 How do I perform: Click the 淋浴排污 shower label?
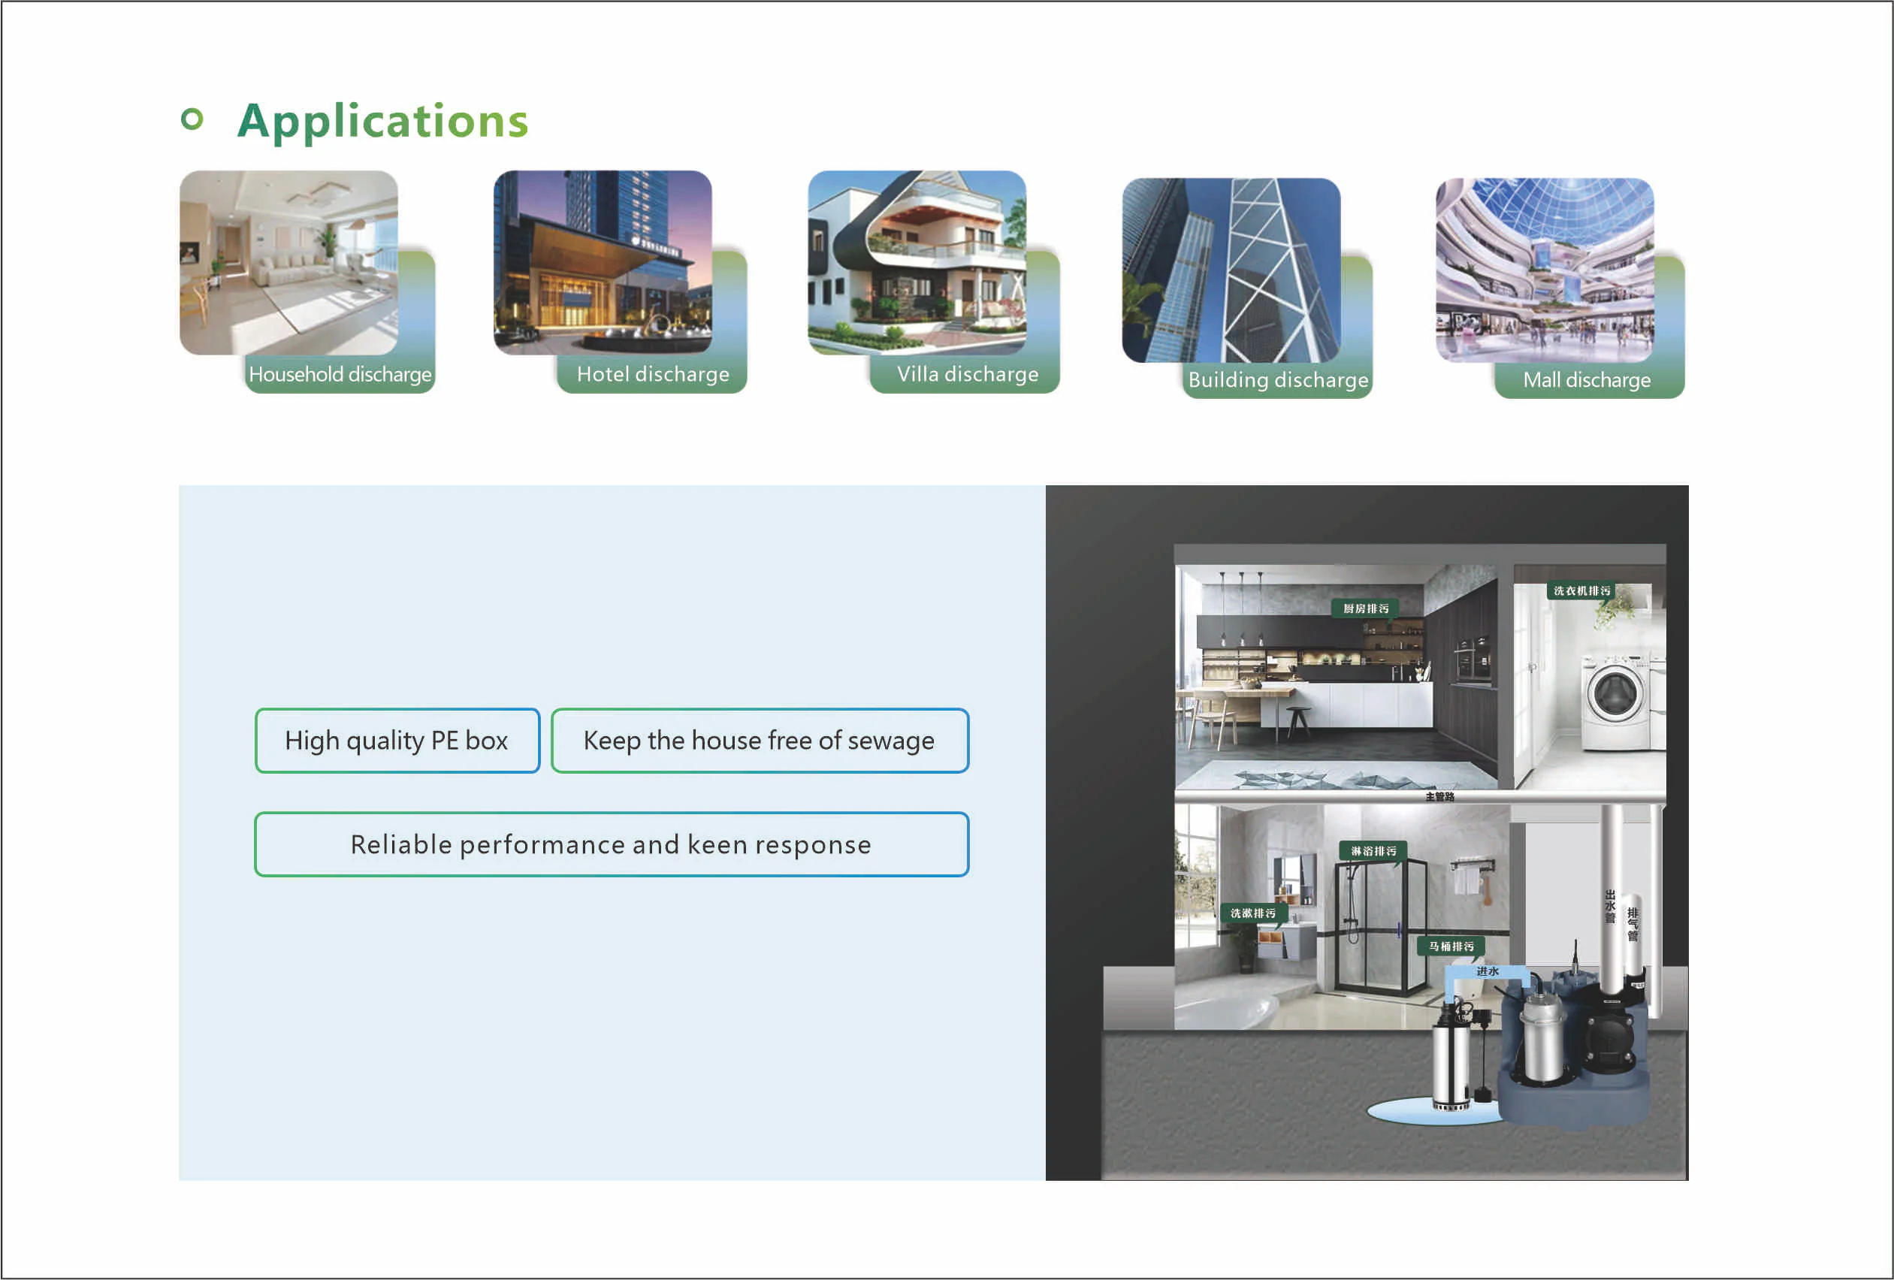[1373, 851]
